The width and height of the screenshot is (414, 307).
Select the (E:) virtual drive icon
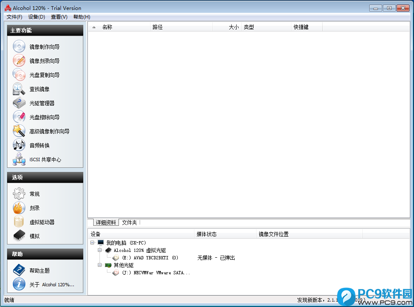coord(116,258)
